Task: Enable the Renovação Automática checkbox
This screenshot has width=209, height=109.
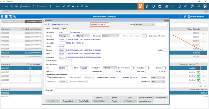Action: coord(48,77)
